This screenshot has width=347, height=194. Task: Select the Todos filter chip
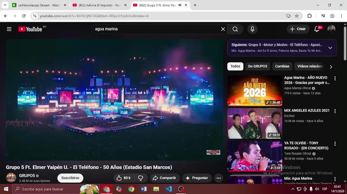(235, 66)
